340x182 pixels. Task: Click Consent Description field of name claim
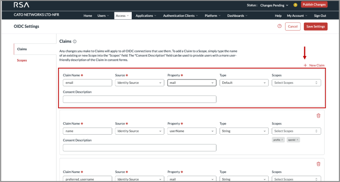point(139,148)
